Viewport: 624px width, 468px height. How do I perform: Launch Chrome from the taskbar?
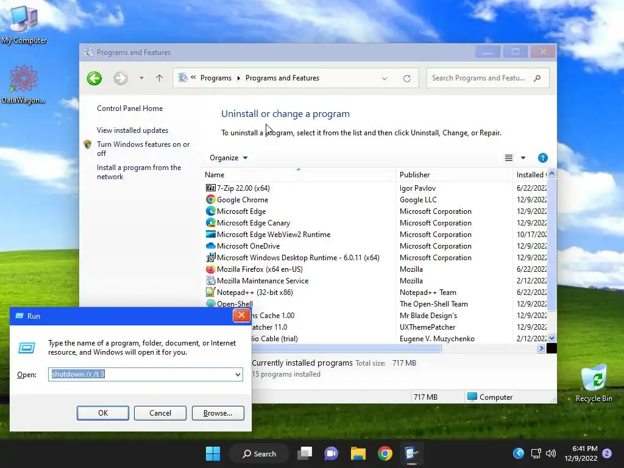pyautogui.click(x=385, y=453)
